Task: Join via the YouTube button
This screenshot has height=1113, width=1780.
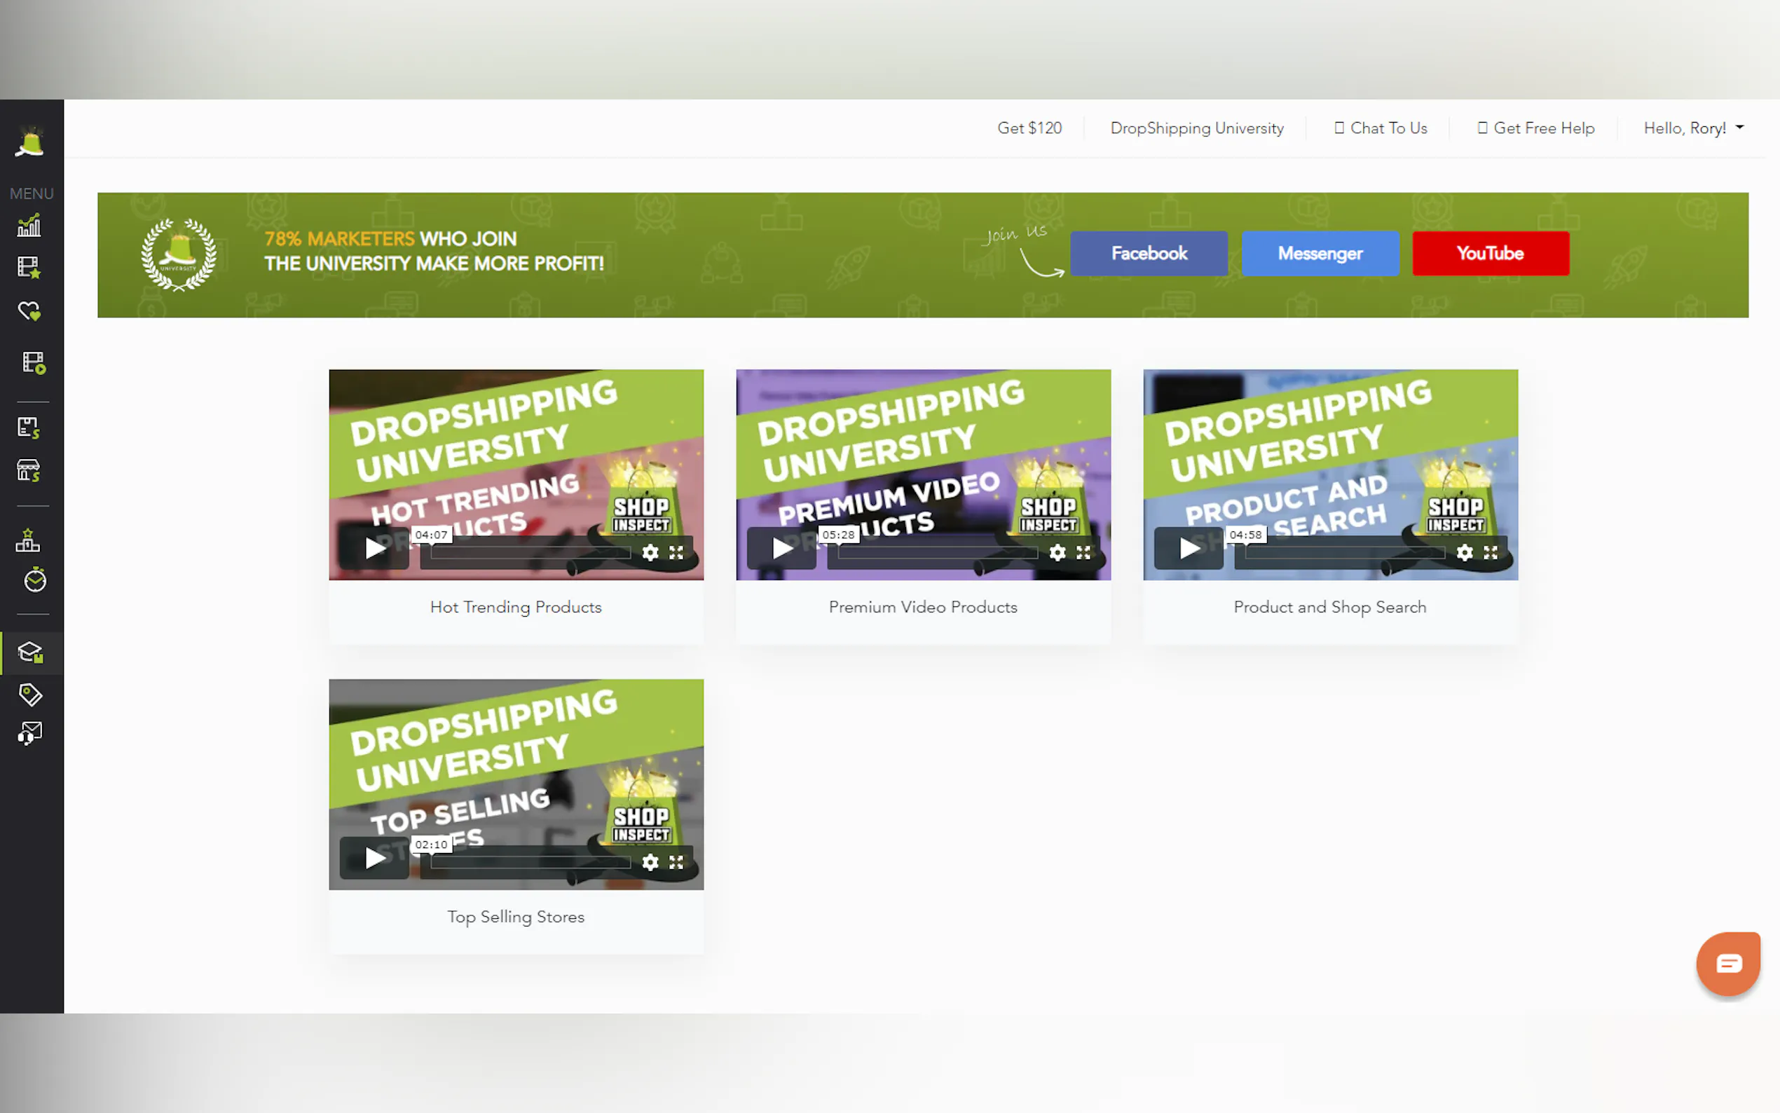Action: [1490, 253]
